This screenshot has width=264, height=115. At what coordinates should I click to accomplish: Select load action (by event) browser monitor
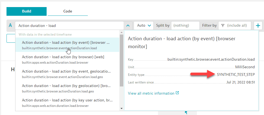[x=67, y=45]
